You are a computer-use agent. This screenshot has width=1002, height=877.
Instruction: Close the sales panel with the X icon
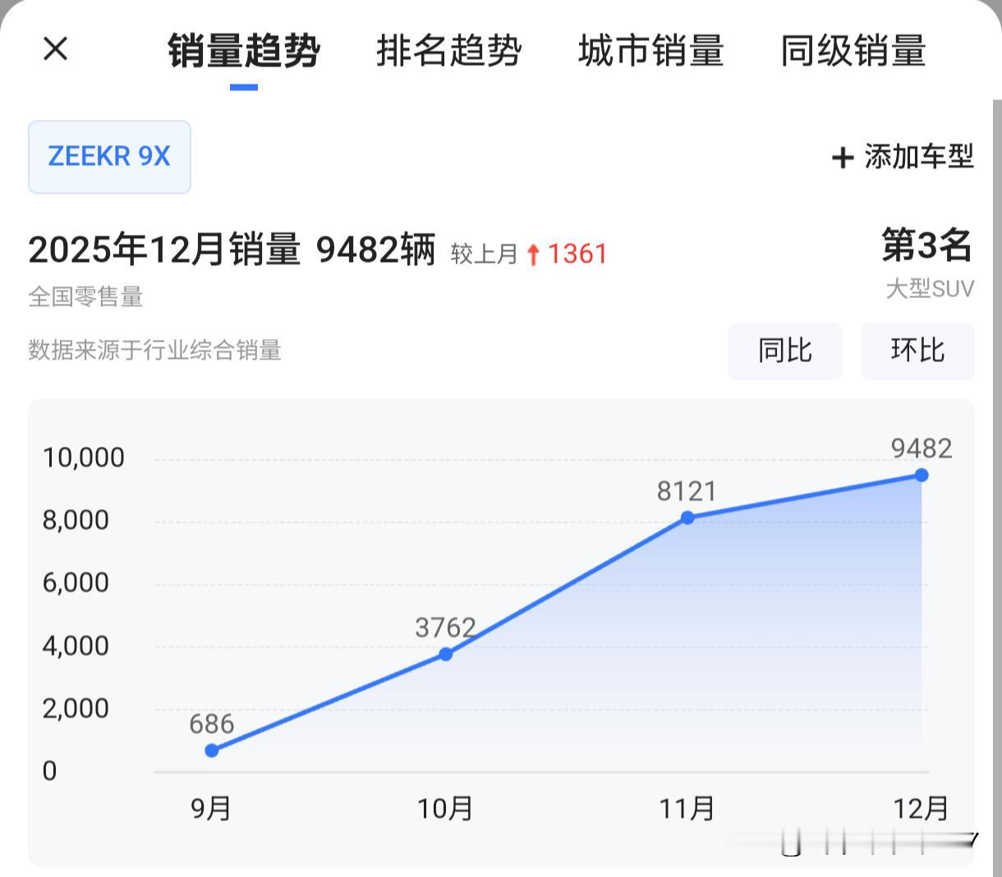55,49
